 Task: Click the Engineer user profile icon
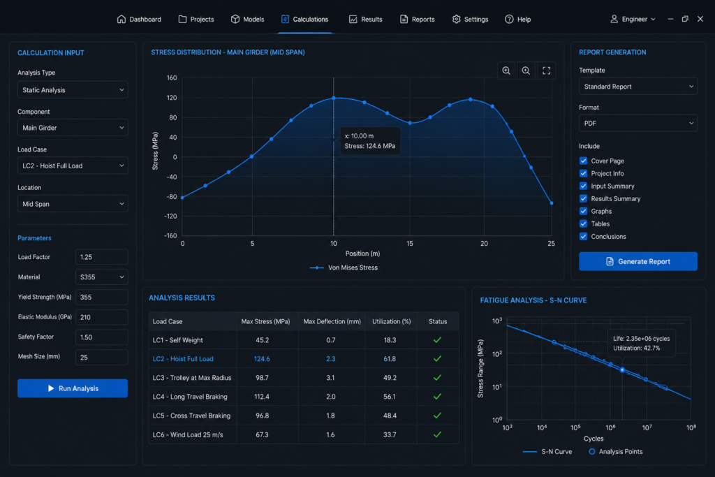click(x=614, y=19)
